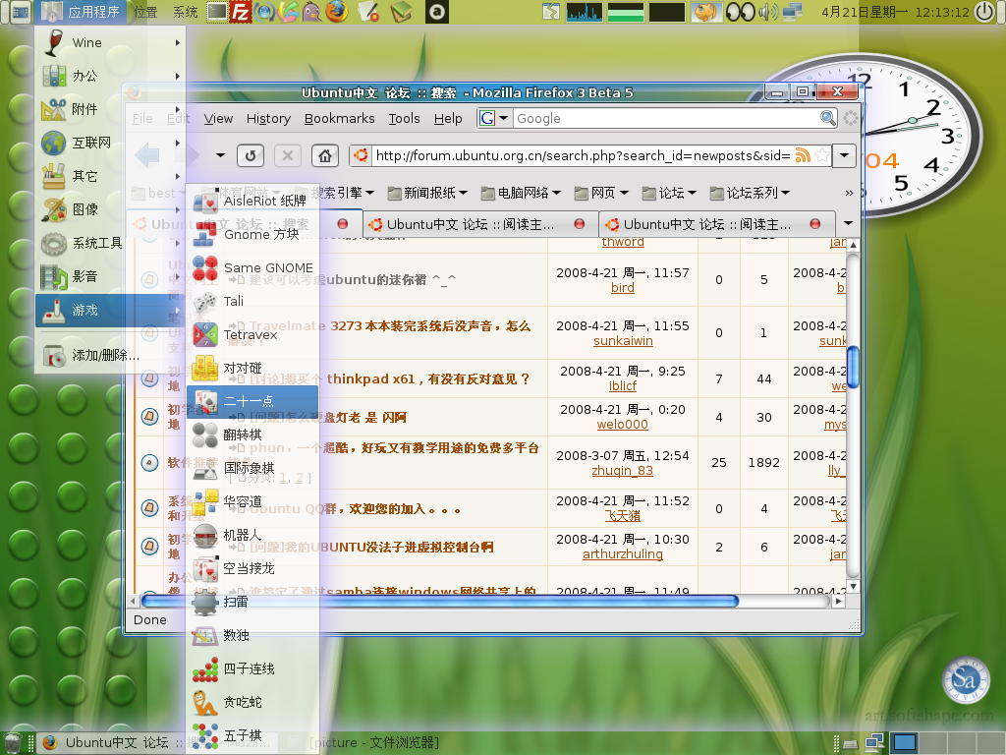Open the 互联网 applications submenu
1006x755 pixels.
(110, 143)
